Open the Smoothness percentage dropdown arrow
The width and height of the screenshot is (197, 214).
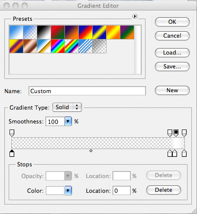68,121
